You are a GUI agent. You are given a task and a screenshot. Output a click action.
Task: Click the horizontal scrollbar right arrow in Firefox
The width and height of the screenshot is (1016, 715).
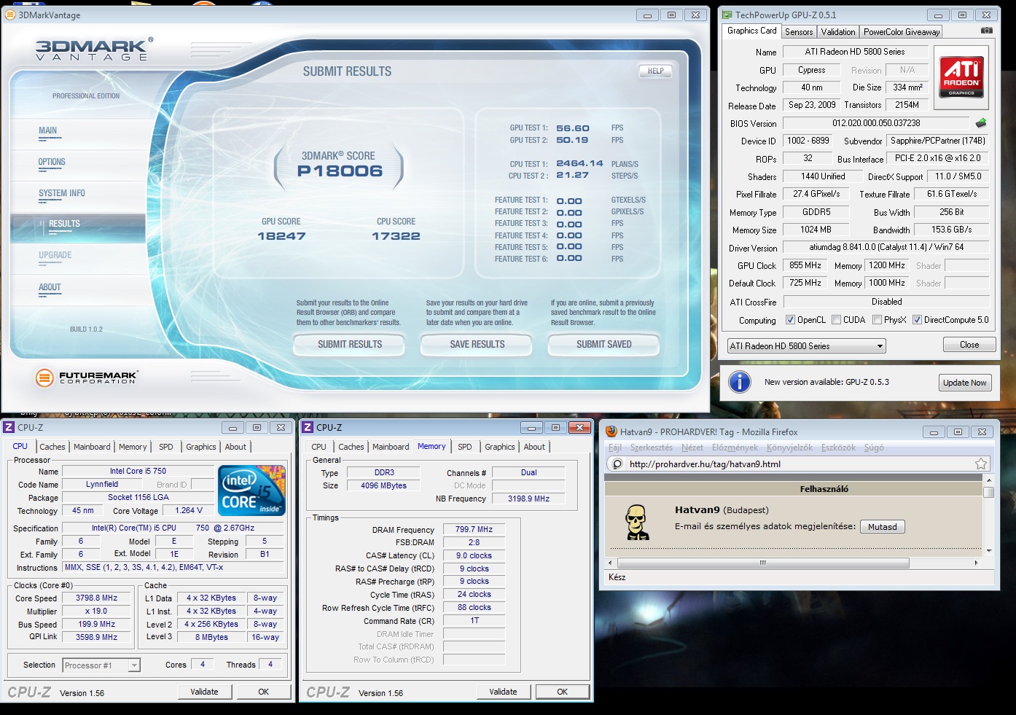pos(977,563)
